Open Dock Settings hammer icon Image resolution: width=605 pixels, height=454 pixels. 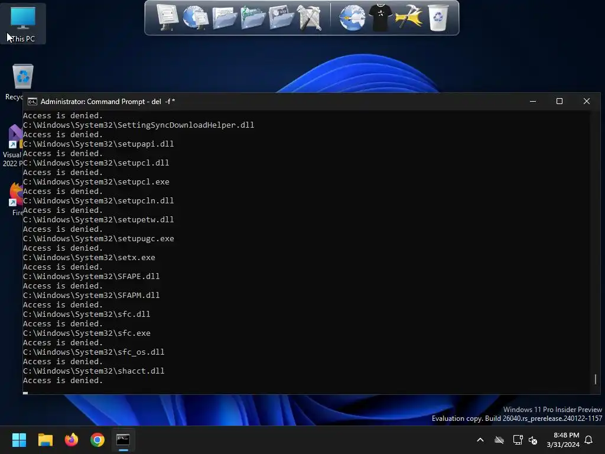coord(409,17)
